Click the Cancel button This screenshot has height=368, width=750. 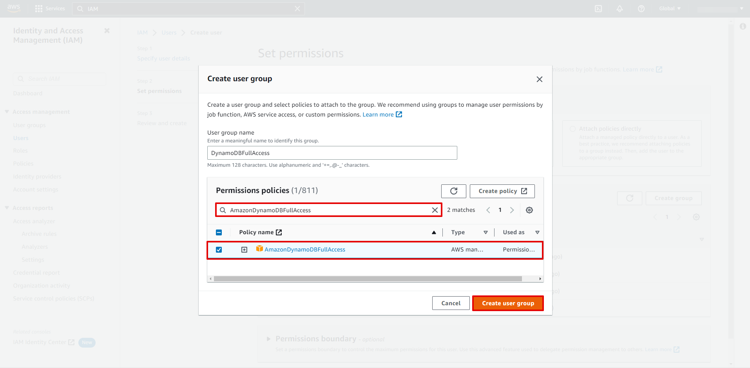pyautogui.click(x=451, y=303)
